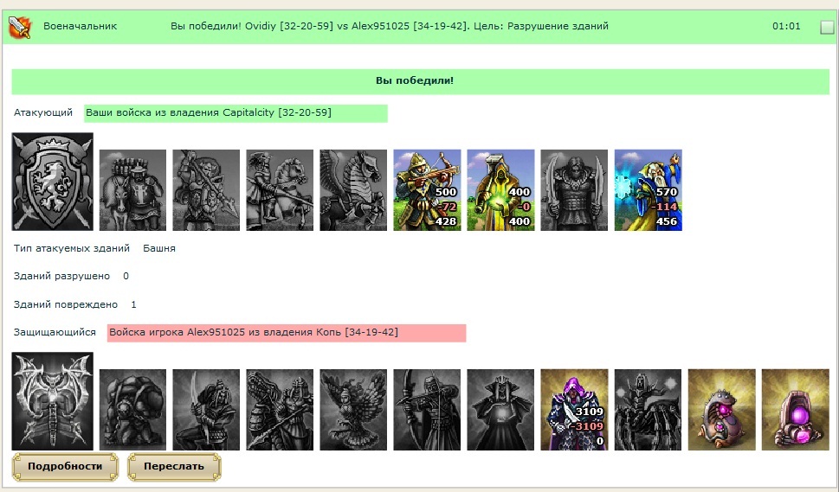
Task: Click the defender bat-winged emblem
Action: pos(53,401)
